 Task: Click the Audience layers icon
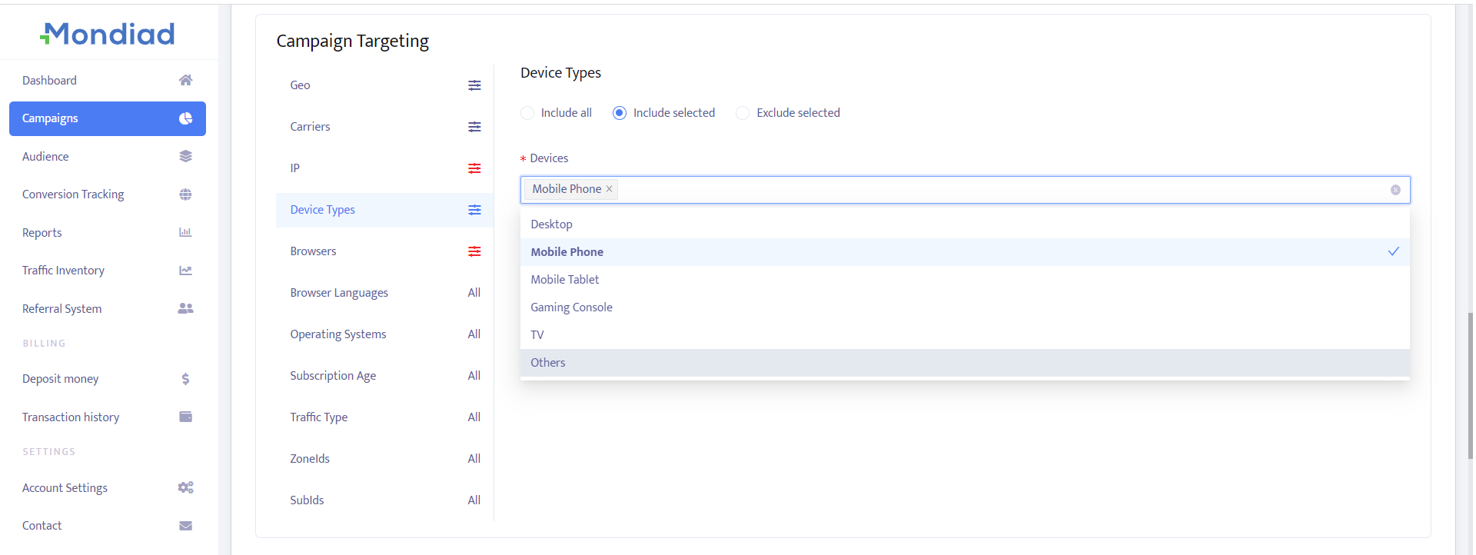(185, 156)
